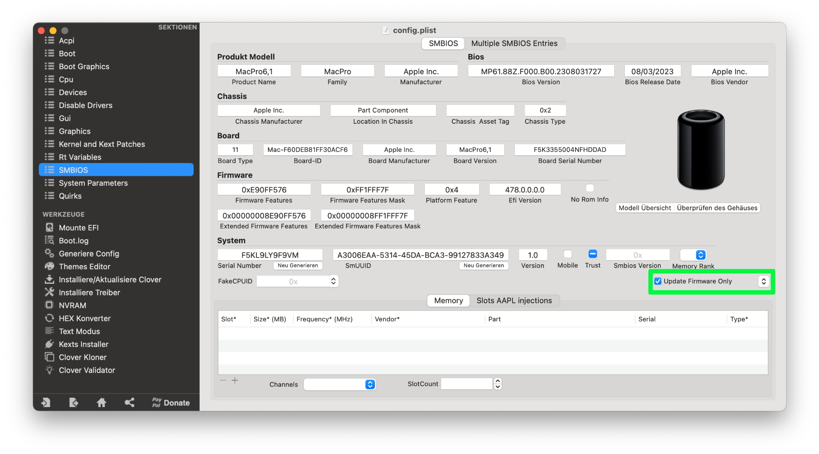Open the HEX Konverter tool icon
This screenshot has width=819, height=454.
[x=49, y=318]
